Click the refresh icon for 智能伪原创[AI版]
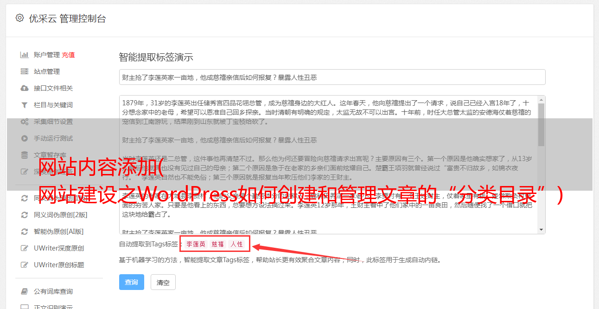Viewport: 599px width, 309px height. [x=25, y=232]
